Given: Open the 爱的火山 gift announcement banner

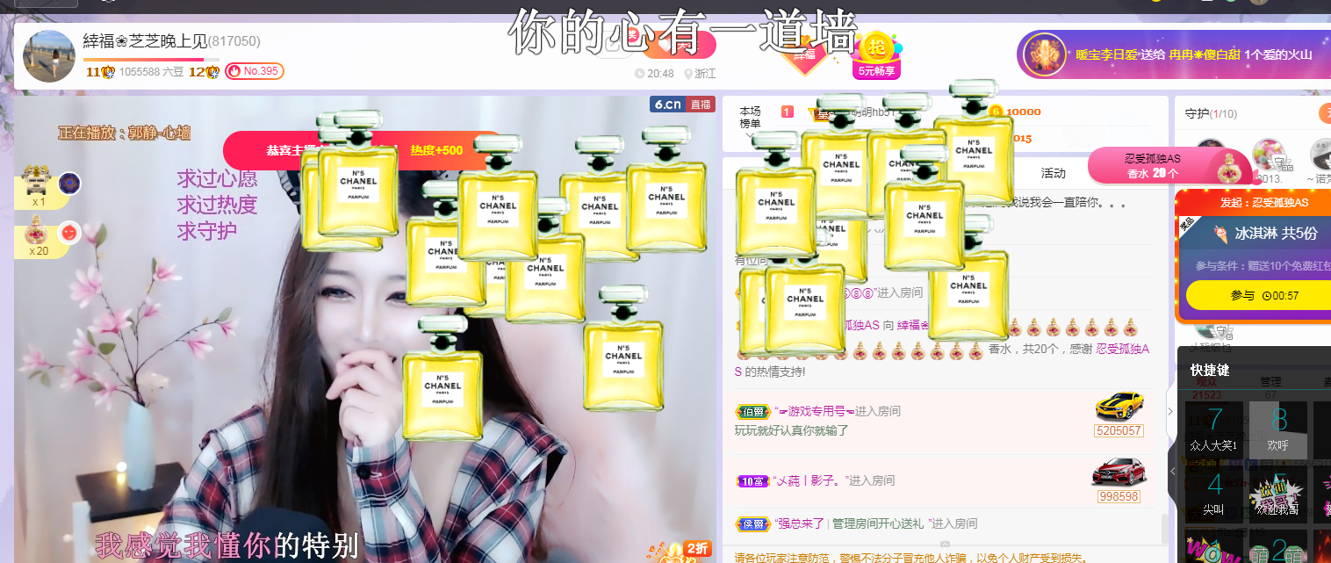Looking at the screenshot, I should point(1173,54).
